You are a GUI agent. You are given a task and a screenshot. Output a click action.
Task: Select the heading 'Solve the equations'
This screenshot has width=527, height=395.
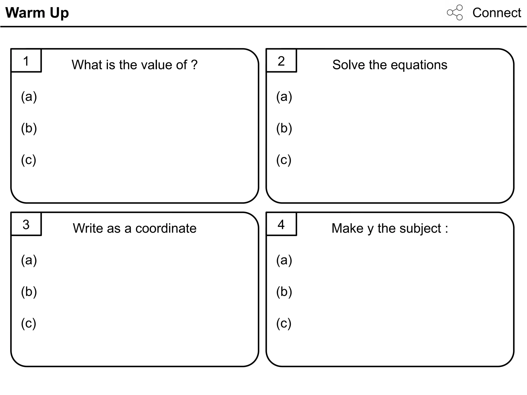390,65
